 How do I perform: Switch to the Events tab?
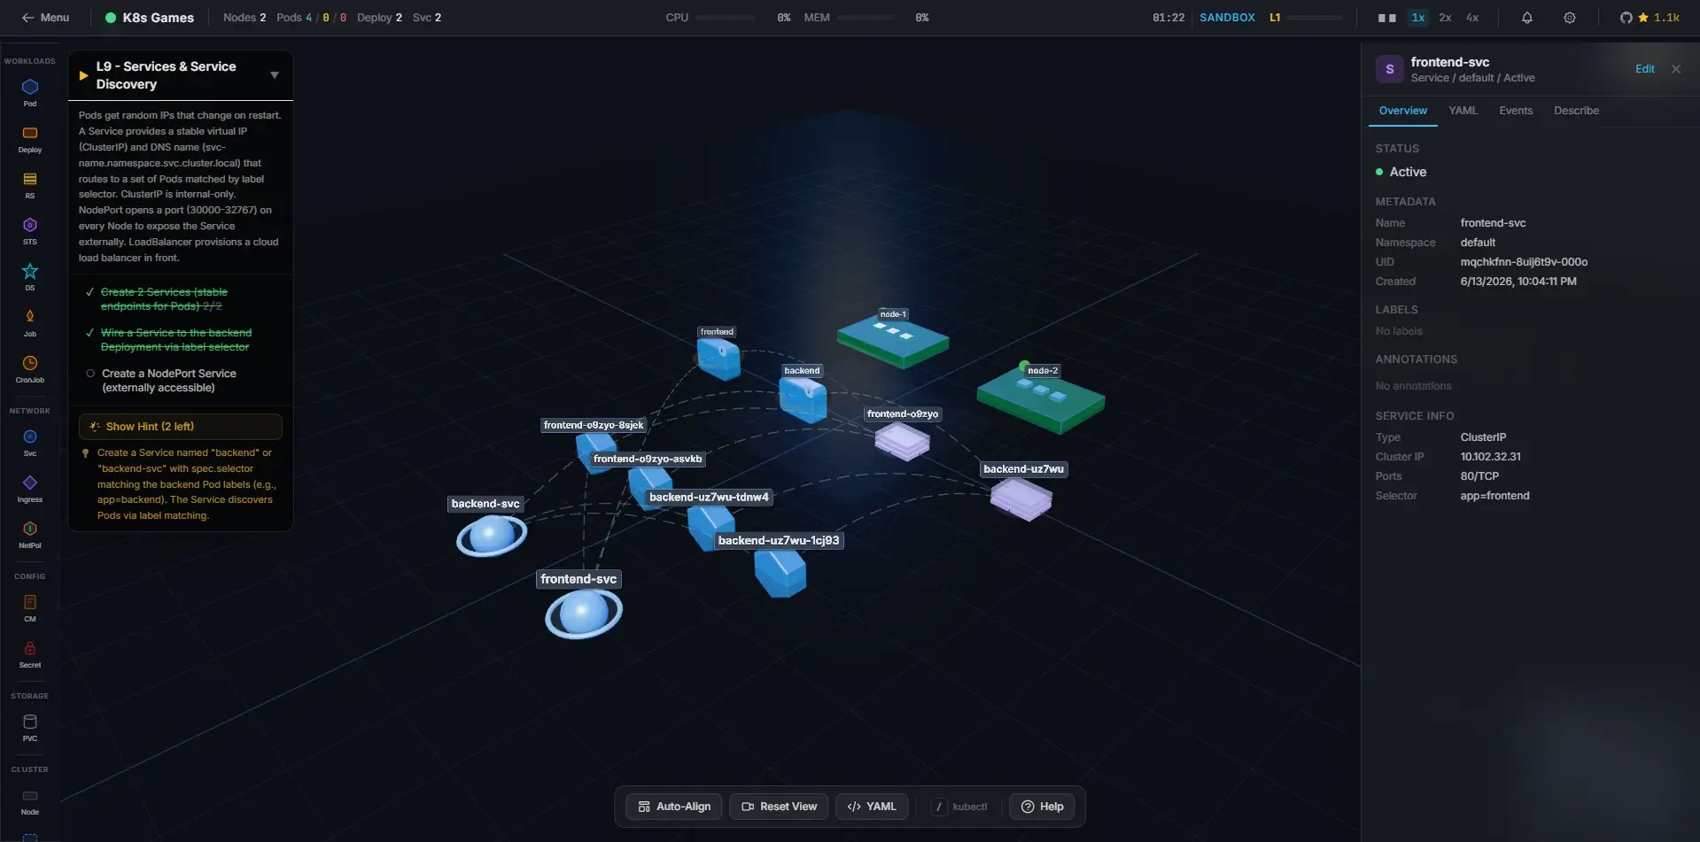pos(1516,111)
